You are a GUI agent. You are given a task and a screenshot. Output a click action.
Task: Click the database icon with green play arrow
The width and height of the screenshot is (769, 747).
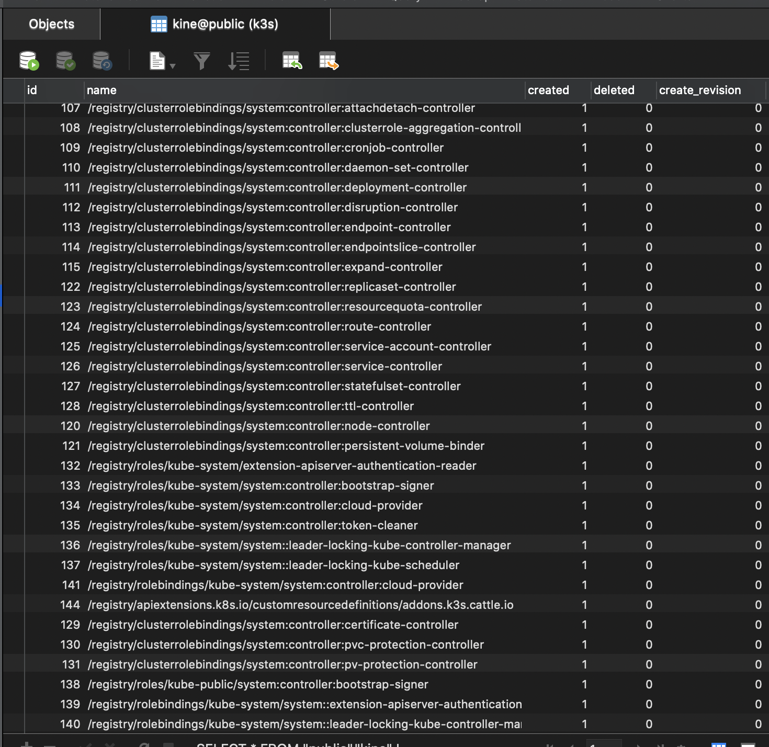click(28, 60)
